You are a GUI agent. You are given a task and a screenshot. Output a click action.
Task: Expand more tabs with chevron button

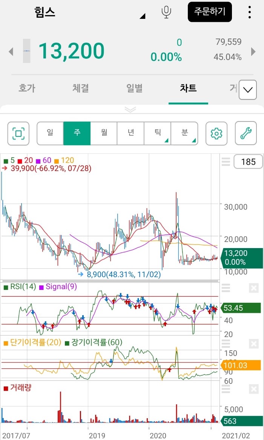(248, 90)
